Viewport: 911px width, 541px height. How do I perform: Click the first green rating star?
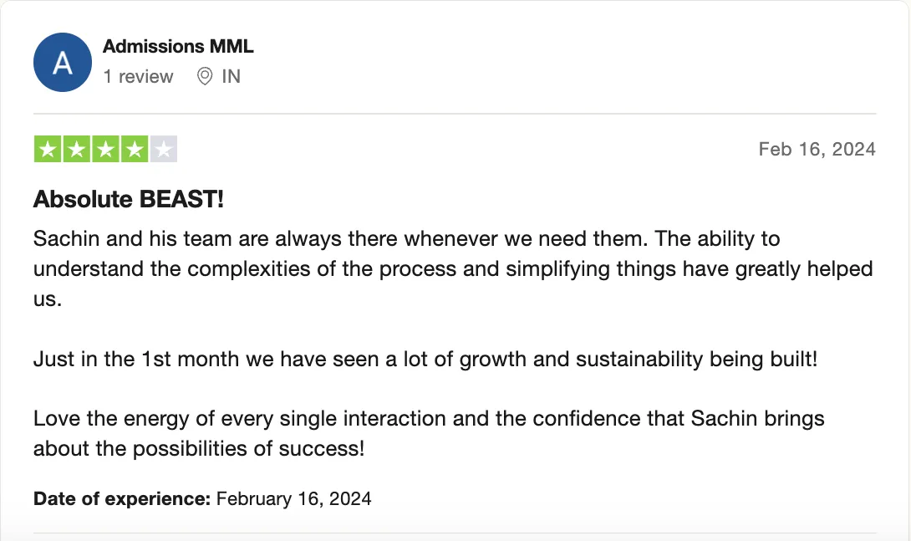tap(48, 150)
